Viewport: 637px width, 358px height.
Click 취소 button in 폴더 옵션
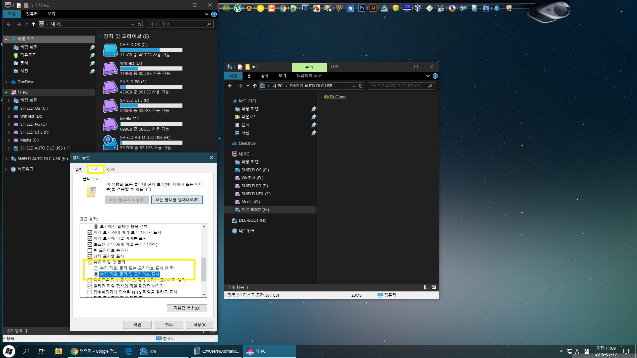click(x=169, y=325)
